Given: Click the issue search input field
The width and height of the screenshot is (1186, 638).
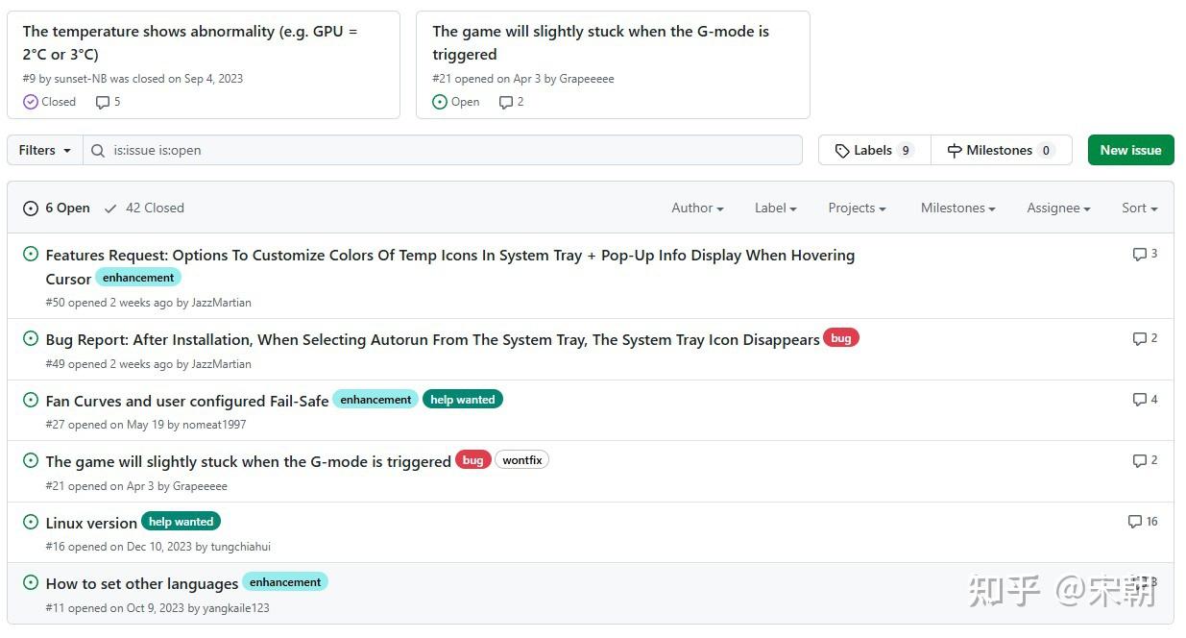Looking at the screenshot, I should point(451,151).
